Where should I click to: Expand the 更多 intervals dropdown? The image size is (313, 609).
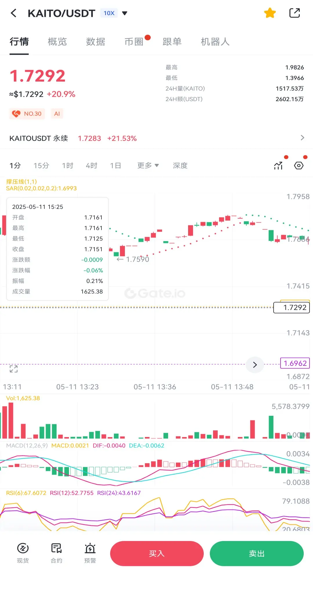pos(148,166)
